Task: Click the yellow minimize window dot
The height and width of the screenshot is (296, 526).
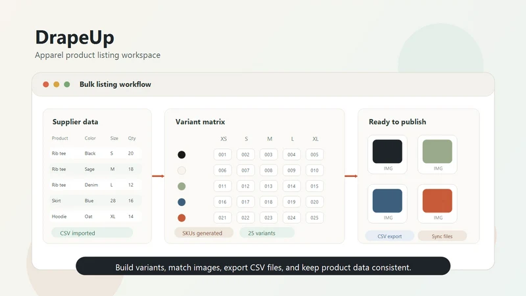Action: tap(57, 84)
